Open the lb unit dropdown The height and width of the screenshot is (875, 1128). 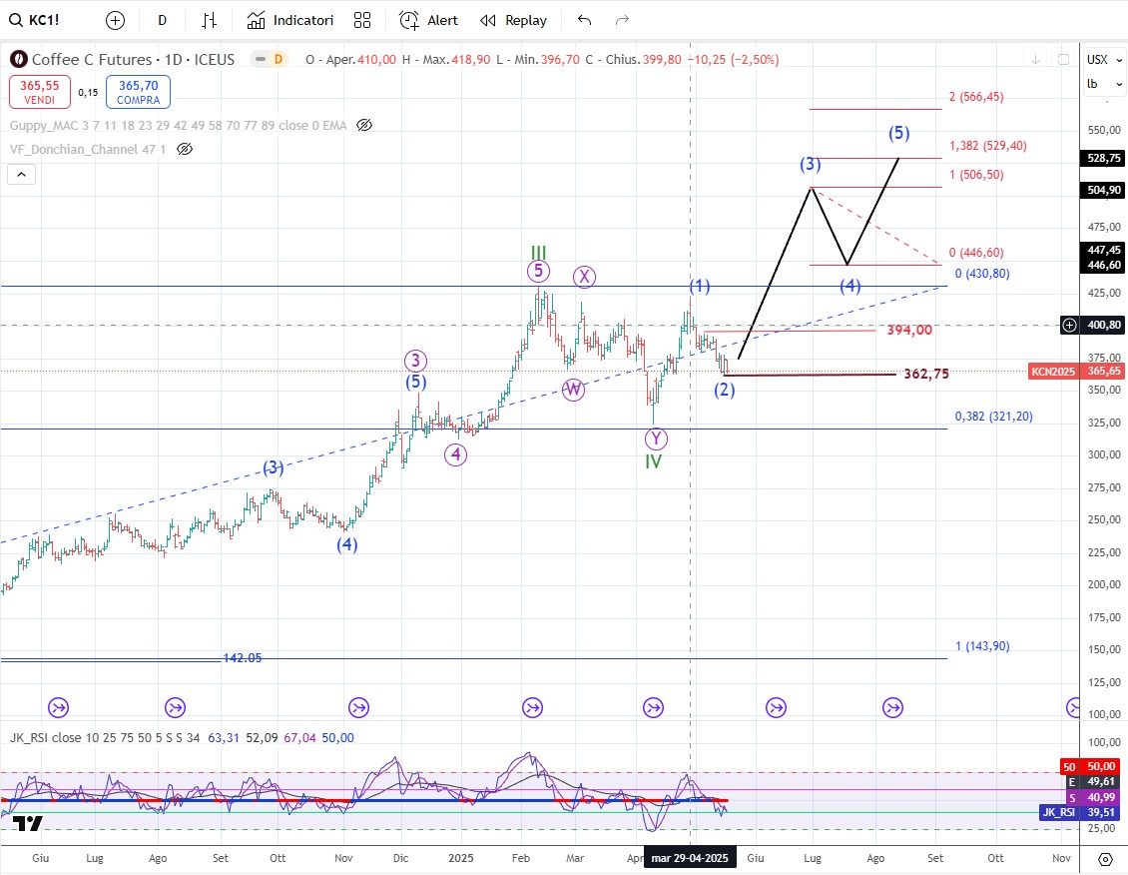tap(1104, 84)
